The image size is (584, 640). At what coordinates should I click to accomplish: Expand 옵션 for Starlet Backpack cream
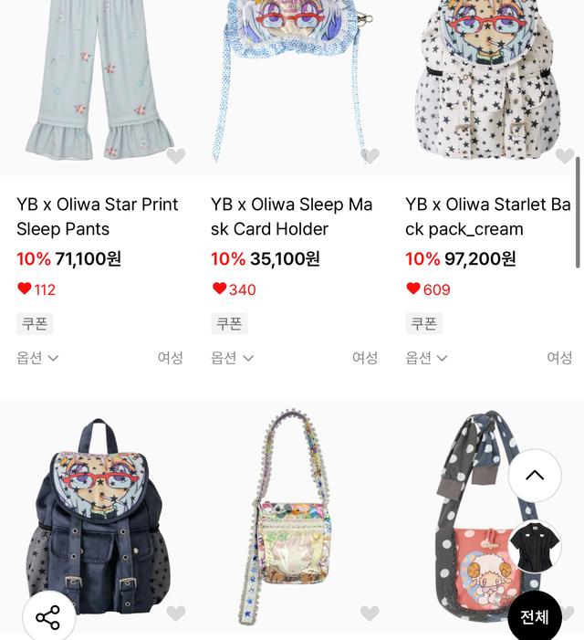coord(426,358)
